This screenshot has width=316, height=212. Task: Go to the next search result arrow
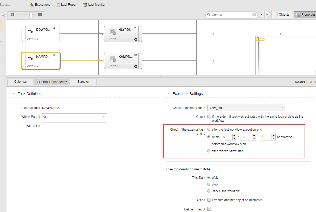click(267, 15)
